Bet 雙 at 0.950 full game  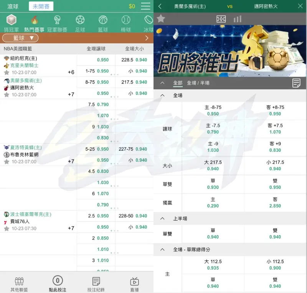coord(275,184)
